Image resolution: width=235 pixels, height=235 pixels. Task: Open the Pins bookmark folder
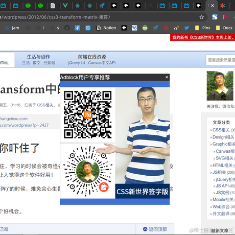coord(202,28)
